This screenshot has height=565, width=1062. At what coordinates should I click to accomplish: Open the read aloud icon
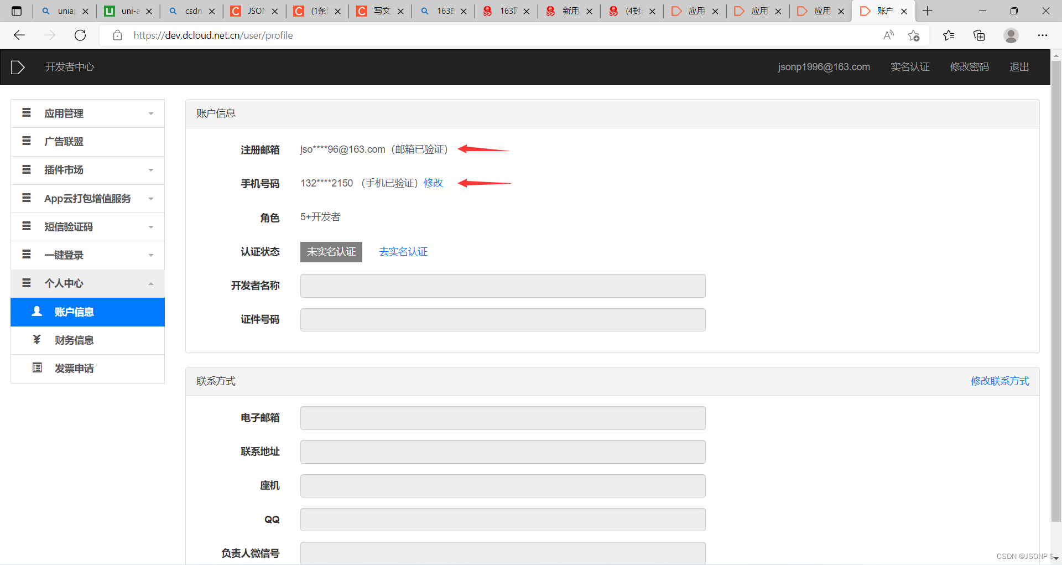point(889,35)
